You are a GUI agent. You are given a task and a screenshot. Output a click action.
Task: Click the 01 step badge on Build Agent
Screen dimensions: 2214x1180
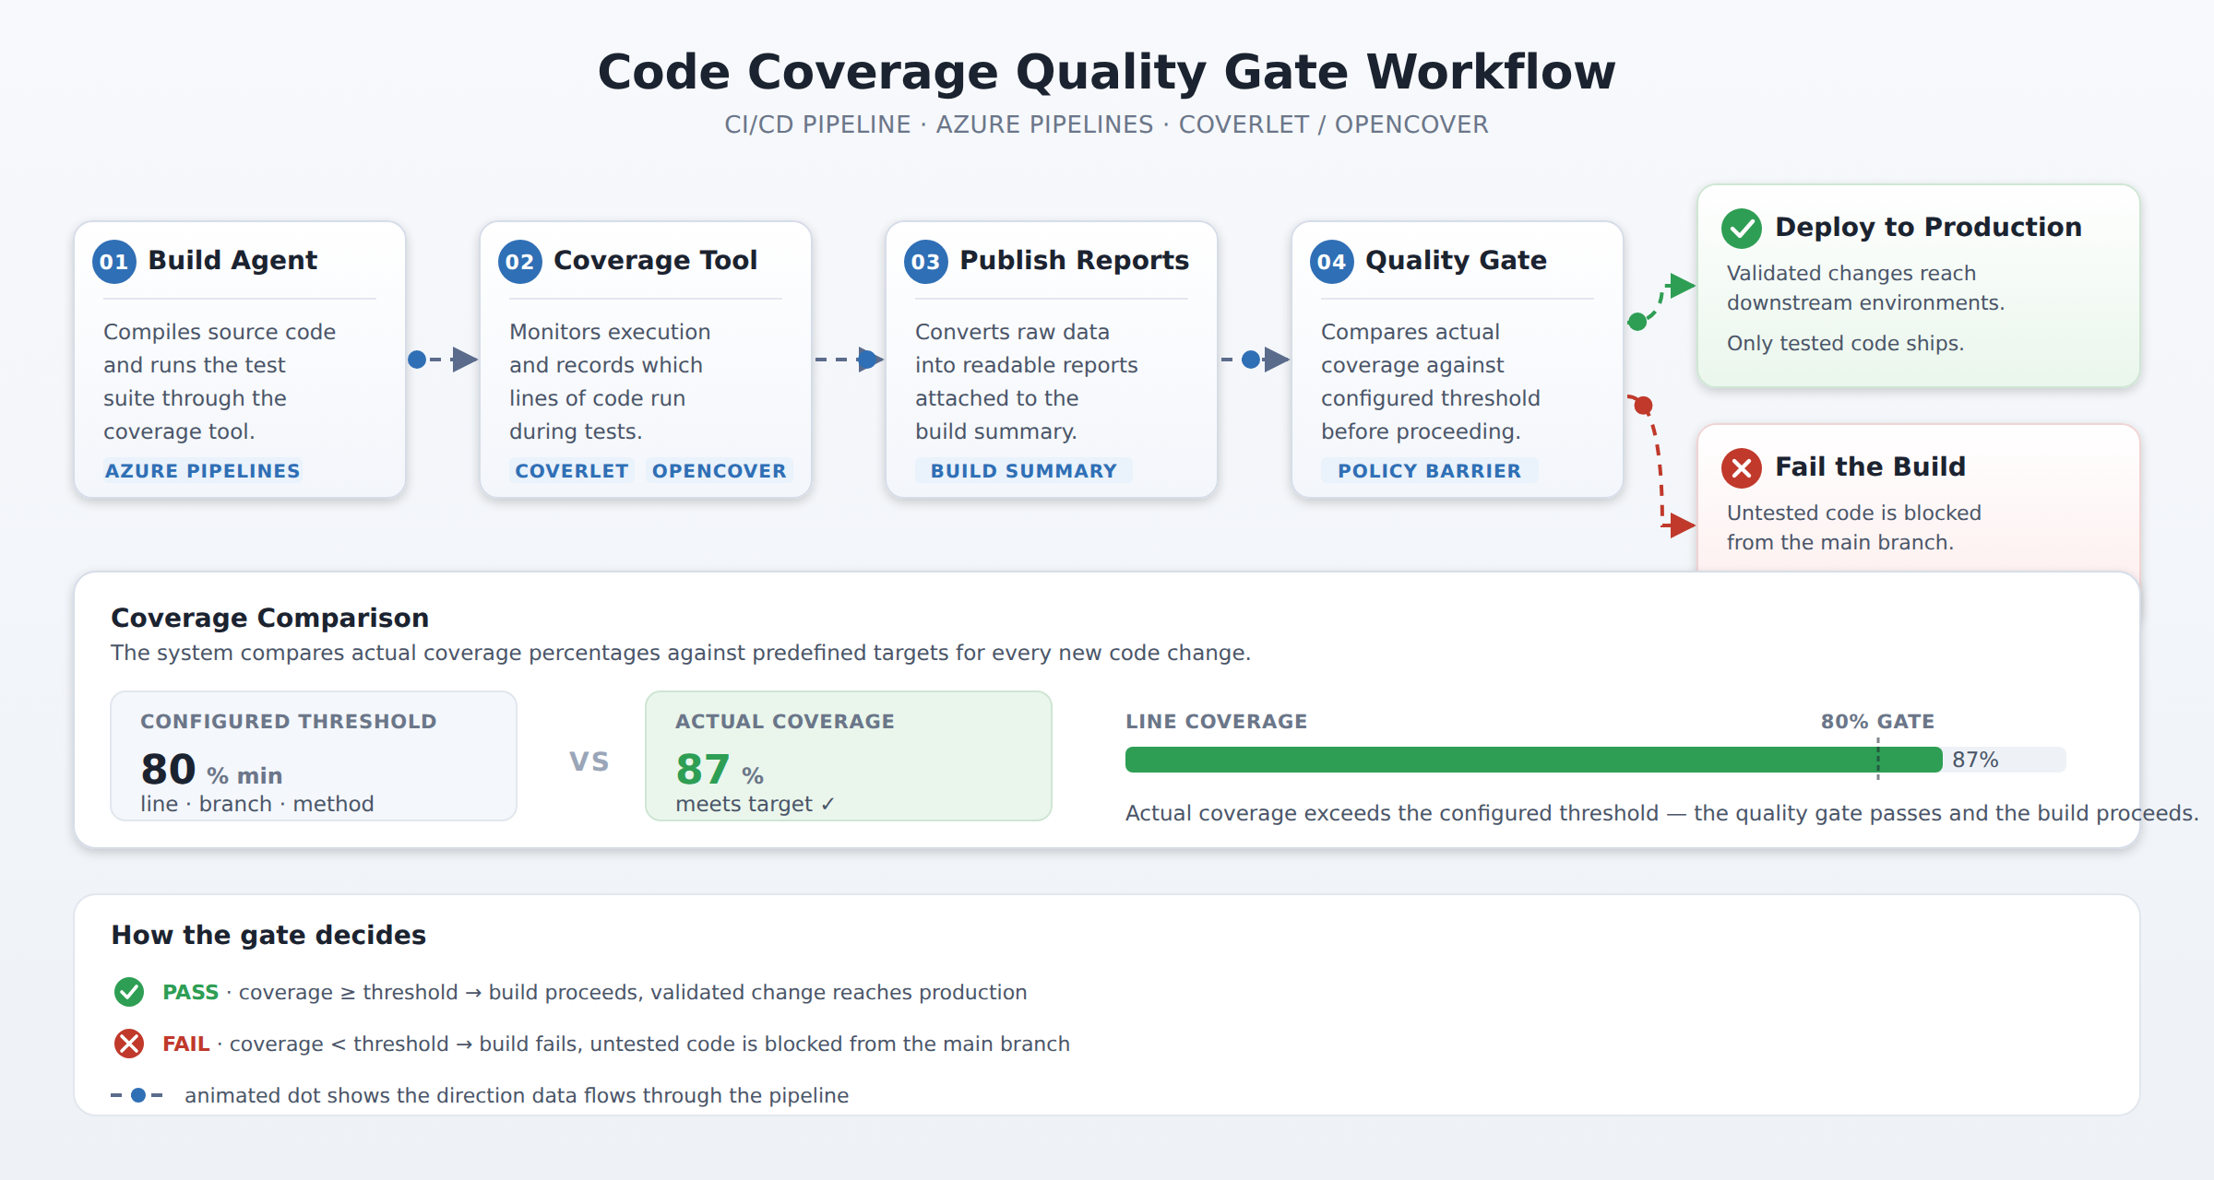click(114, 262)
